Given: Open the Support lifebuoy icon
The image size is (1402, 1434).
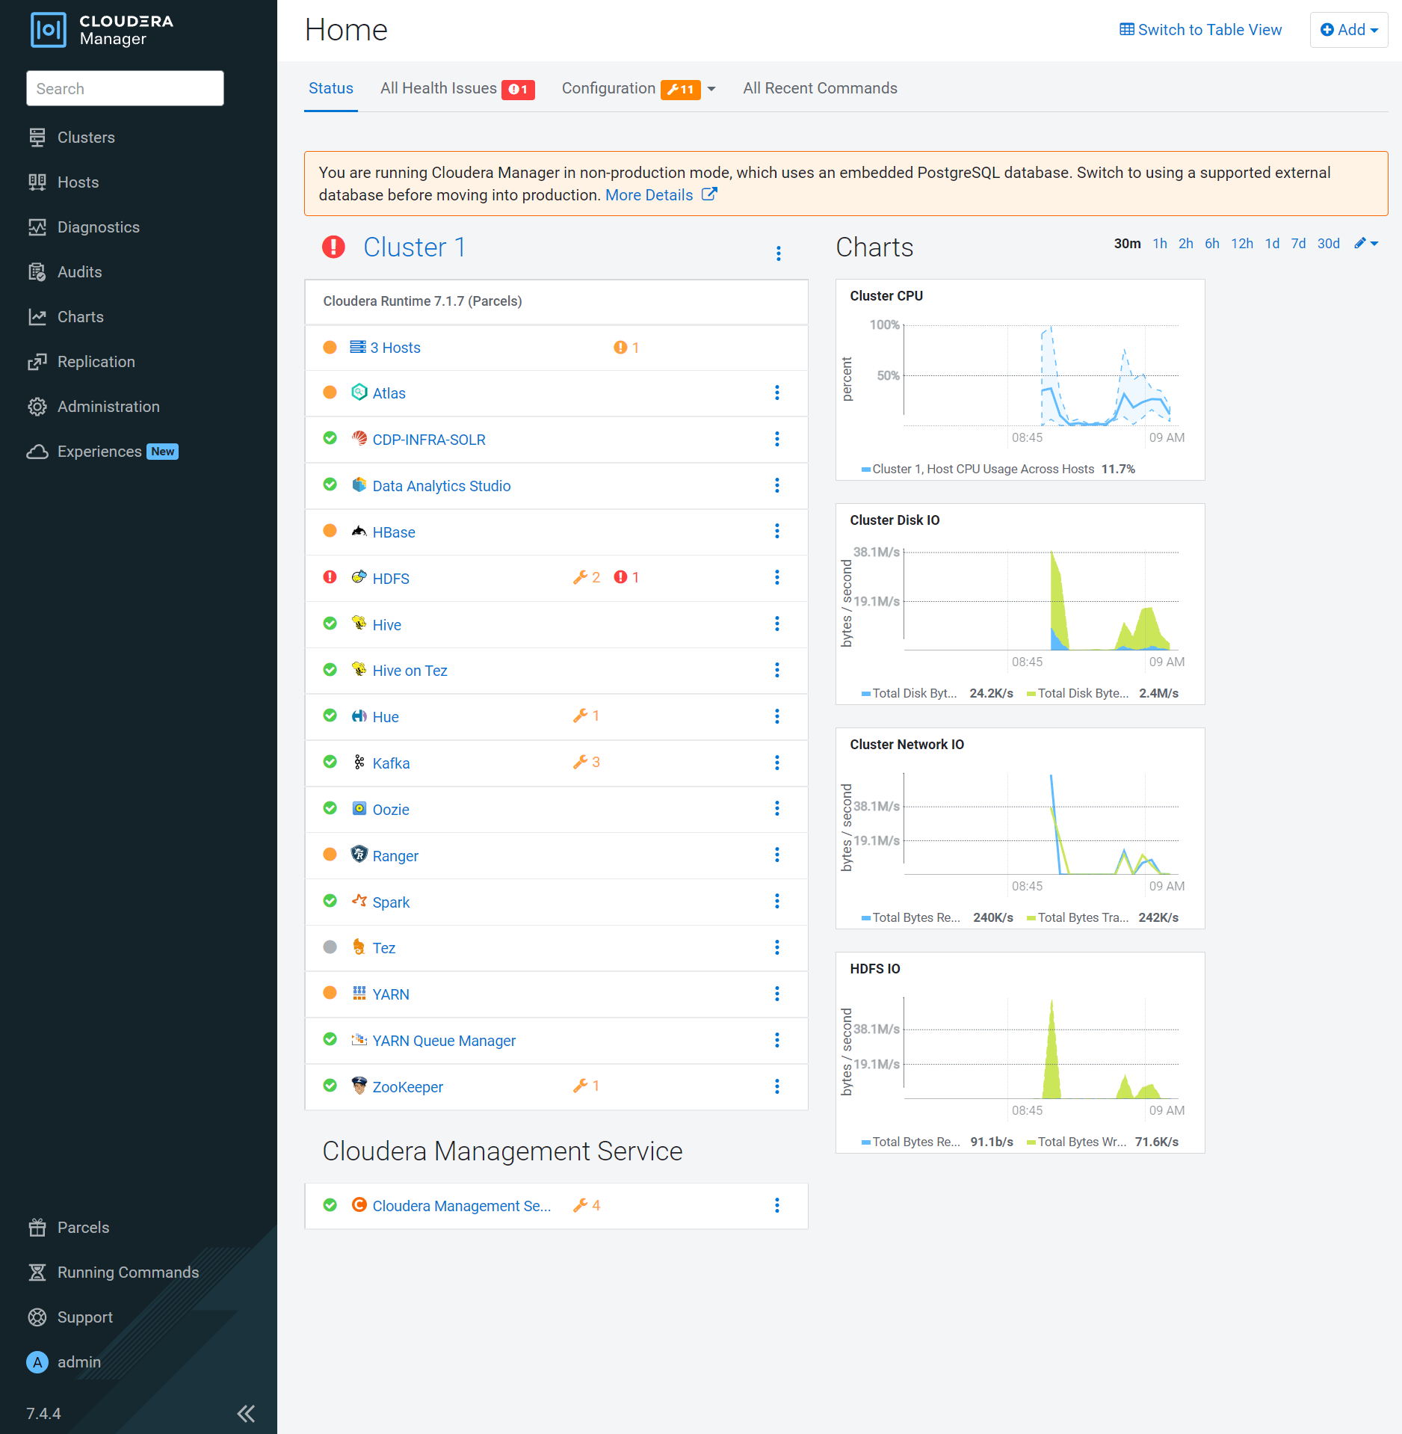Looking at the screenshot, I should [37, 1317].
